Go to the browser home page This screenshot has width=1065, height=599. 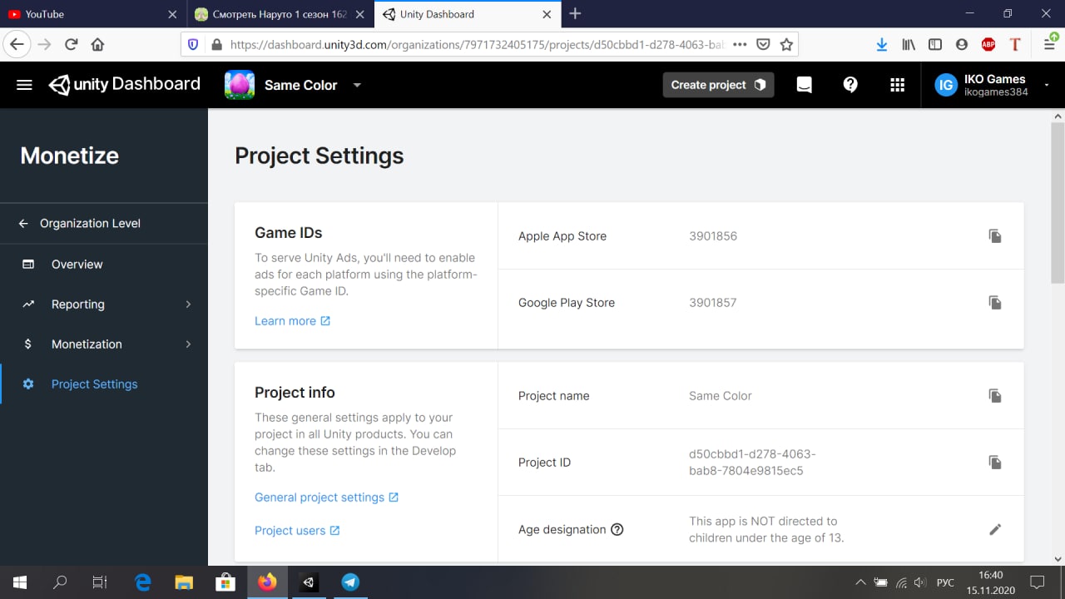pyautogui.click(x=97, y=45)
